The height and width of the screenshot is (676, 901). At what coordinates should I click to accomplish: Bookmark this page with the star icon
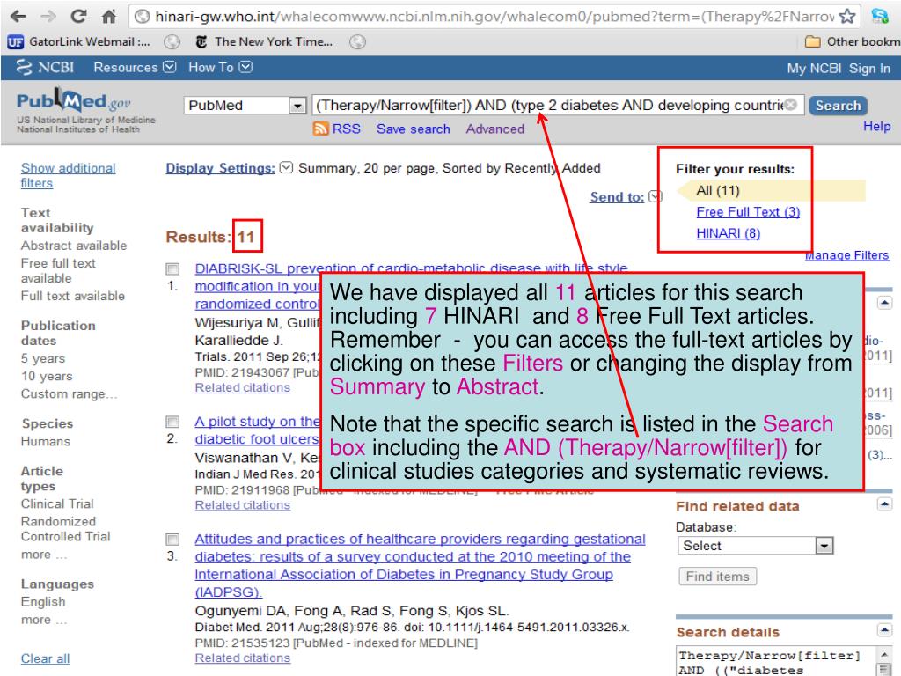(x=849, y=16)
